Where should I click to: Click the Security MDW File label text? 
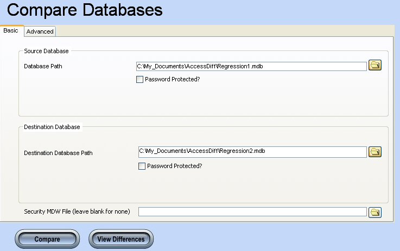point(77,211)
